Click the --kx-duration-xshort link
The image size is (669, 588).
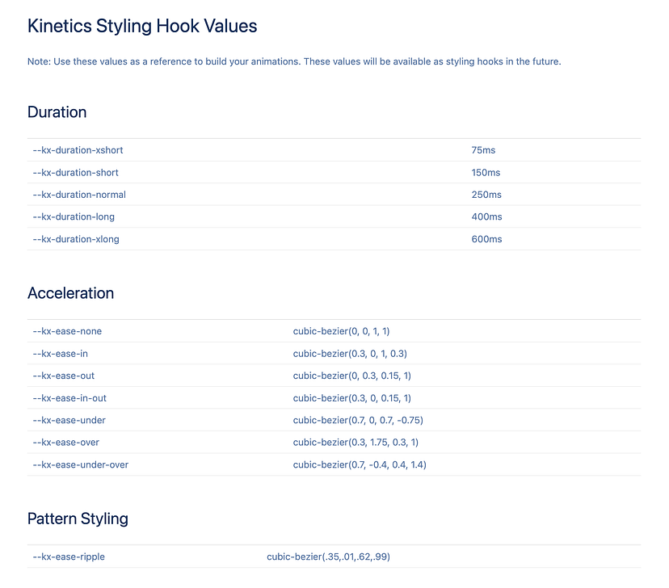point(78,150)
